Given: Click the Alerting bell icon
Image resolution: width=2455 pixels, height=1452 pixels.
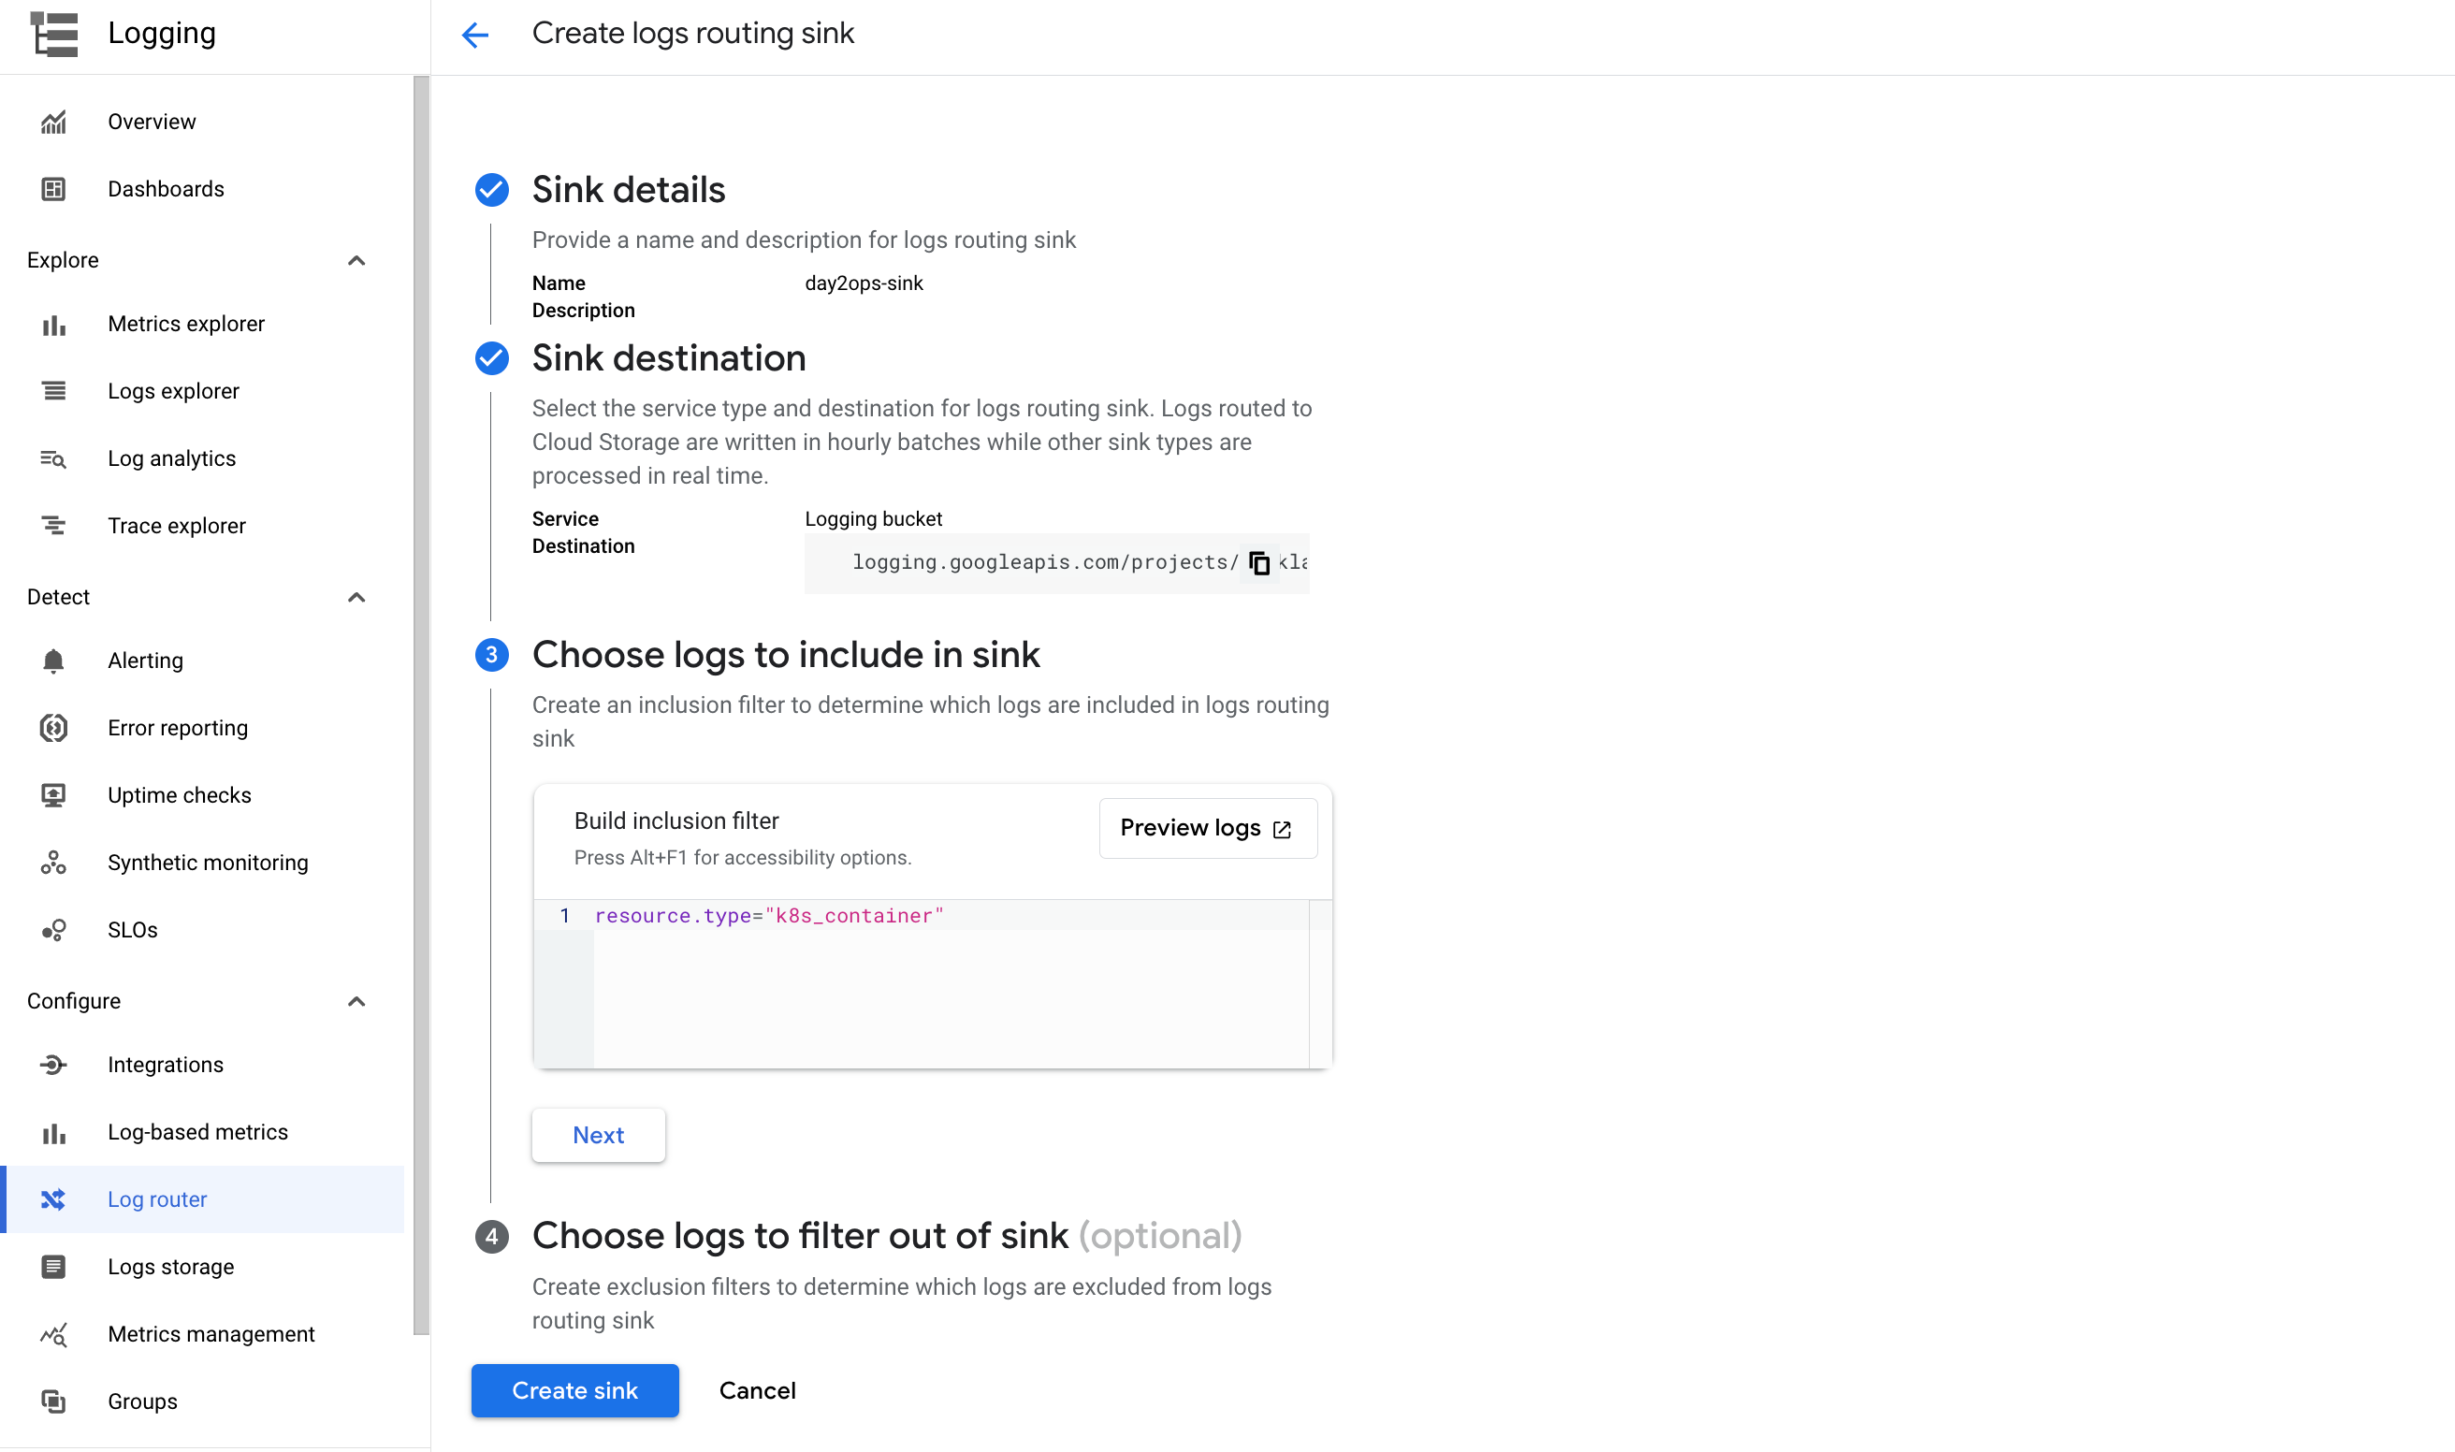Looking at the screenshot, I should pos(53,661).
